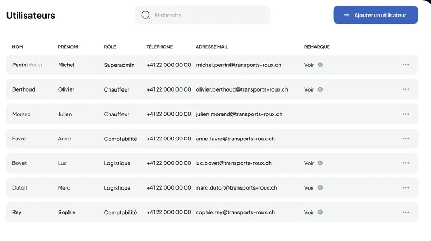This screenshot has height=241, width=431.
Task: Open options menu for Berthoud row
Action: pos(406,89)
